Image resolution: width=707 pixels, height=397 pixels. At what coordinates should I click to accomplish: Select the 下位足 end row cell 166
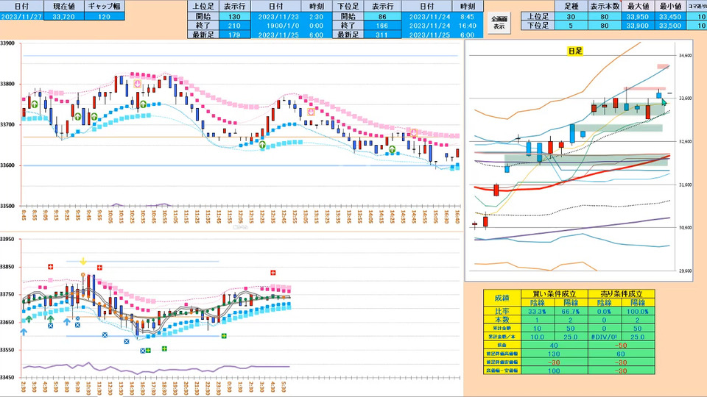pyautogui.click(x=382, y=26)
